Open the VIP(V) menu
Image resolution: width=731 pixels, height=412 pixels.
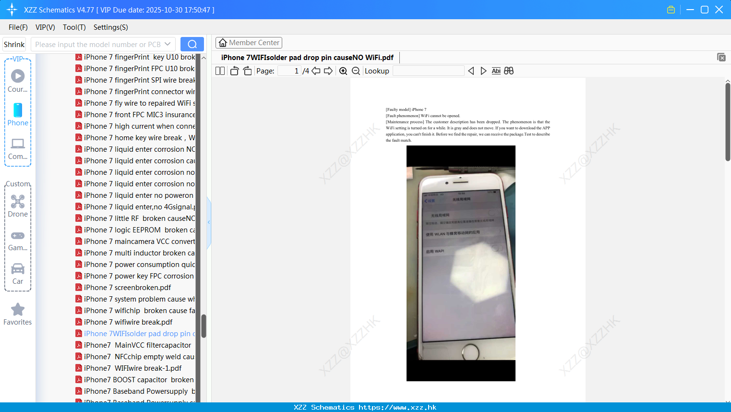pos(45,27)
